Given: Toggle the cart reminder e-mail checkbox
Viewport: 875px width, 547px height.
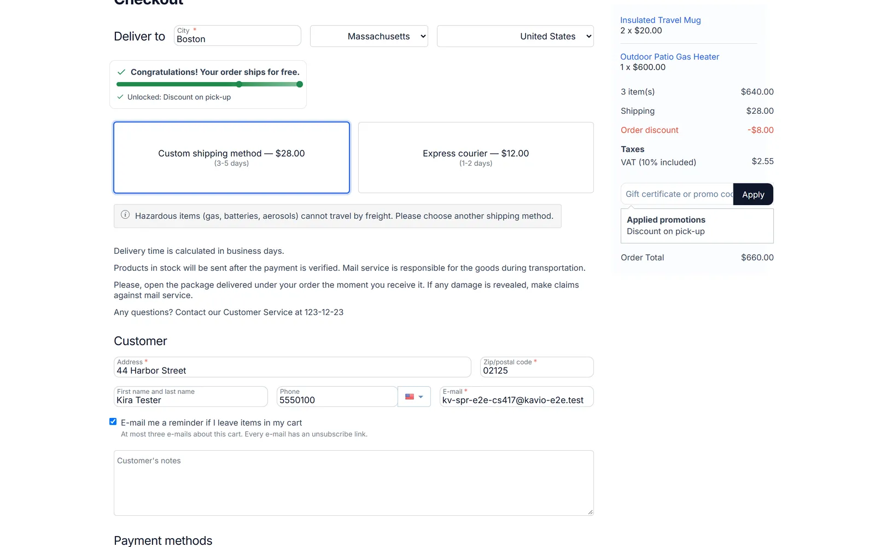Looking at the screenshot, I should tap(113, 422).
